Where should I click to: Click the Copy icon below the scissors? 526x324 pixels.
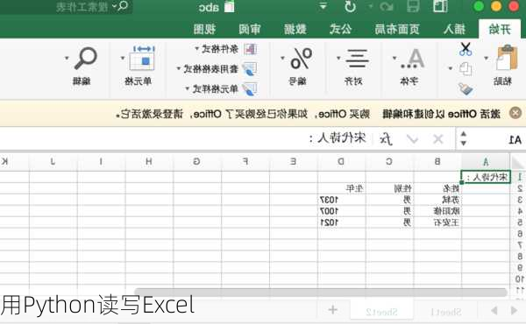pos(466,69)
